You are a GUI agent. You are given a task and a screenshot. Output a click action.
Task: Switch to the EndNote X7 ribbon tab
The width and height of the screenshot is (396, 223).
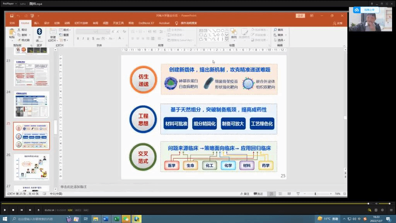[146, 23]
